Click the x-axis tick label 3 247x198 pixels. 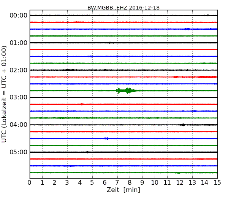67,183
